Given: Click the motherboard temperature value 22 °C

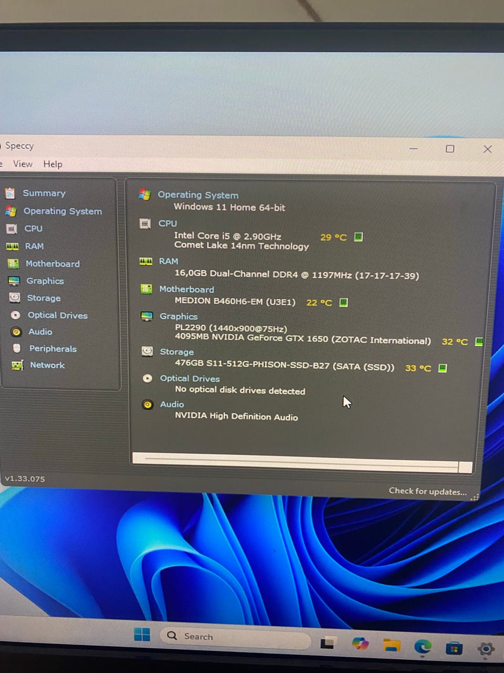Looking at the screenshot, I should (x=319, y=303).
